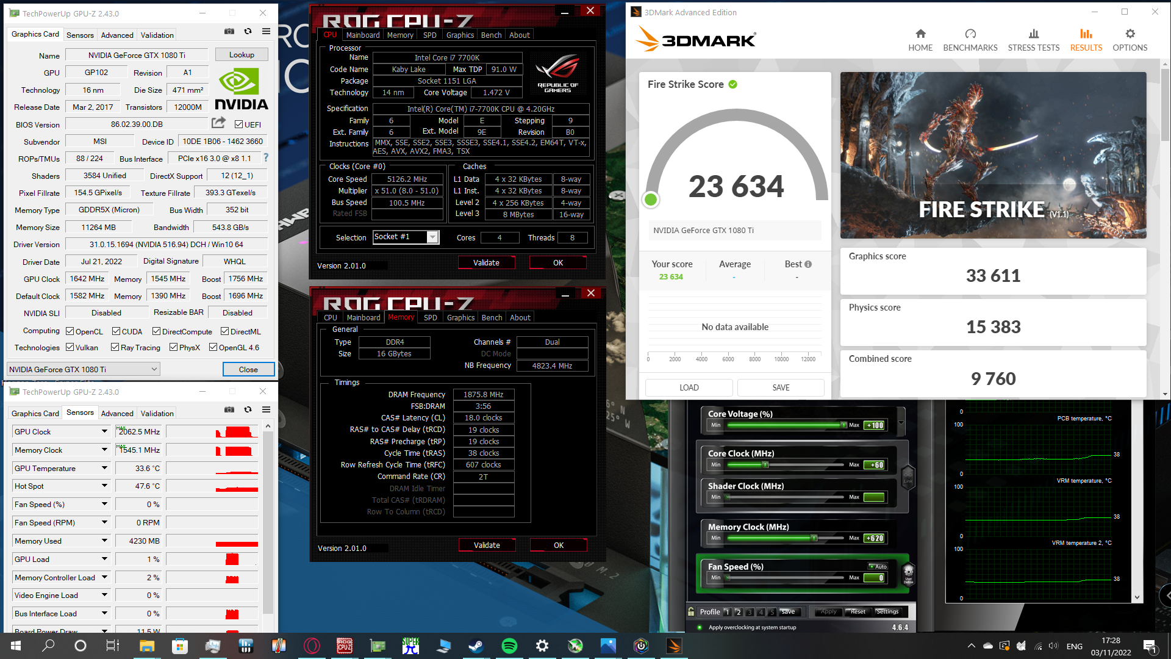Open Windows Start menu
Image resolution: width=1171 pixels, height=659 pixels.
click(16, 646)
